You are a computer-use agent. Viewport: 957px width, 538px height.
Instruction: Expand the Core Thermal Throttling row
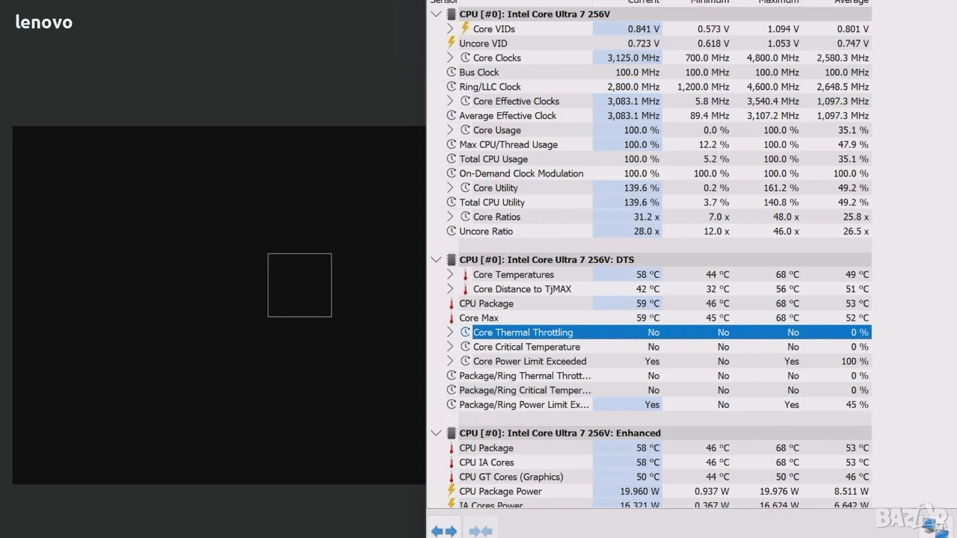450,333
